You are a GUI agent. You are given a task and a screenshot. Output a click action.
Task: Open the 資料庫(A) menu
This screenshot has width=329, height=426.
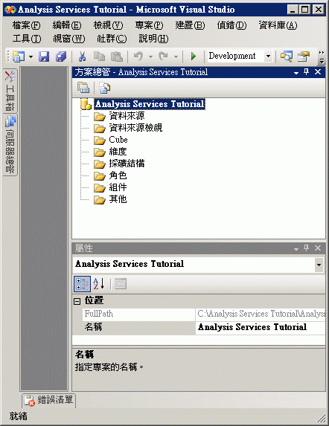tap(278, 25)
